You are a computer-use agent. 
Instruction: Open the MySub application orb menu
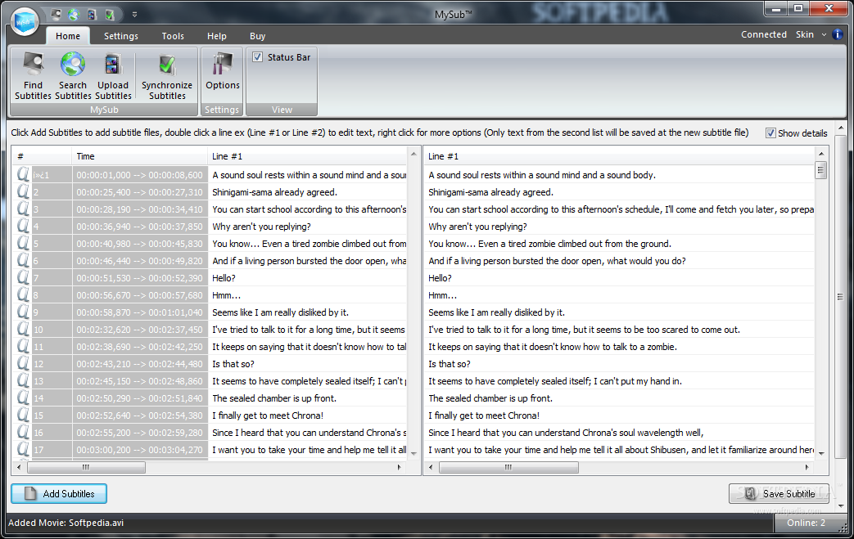tap(25, 22)
